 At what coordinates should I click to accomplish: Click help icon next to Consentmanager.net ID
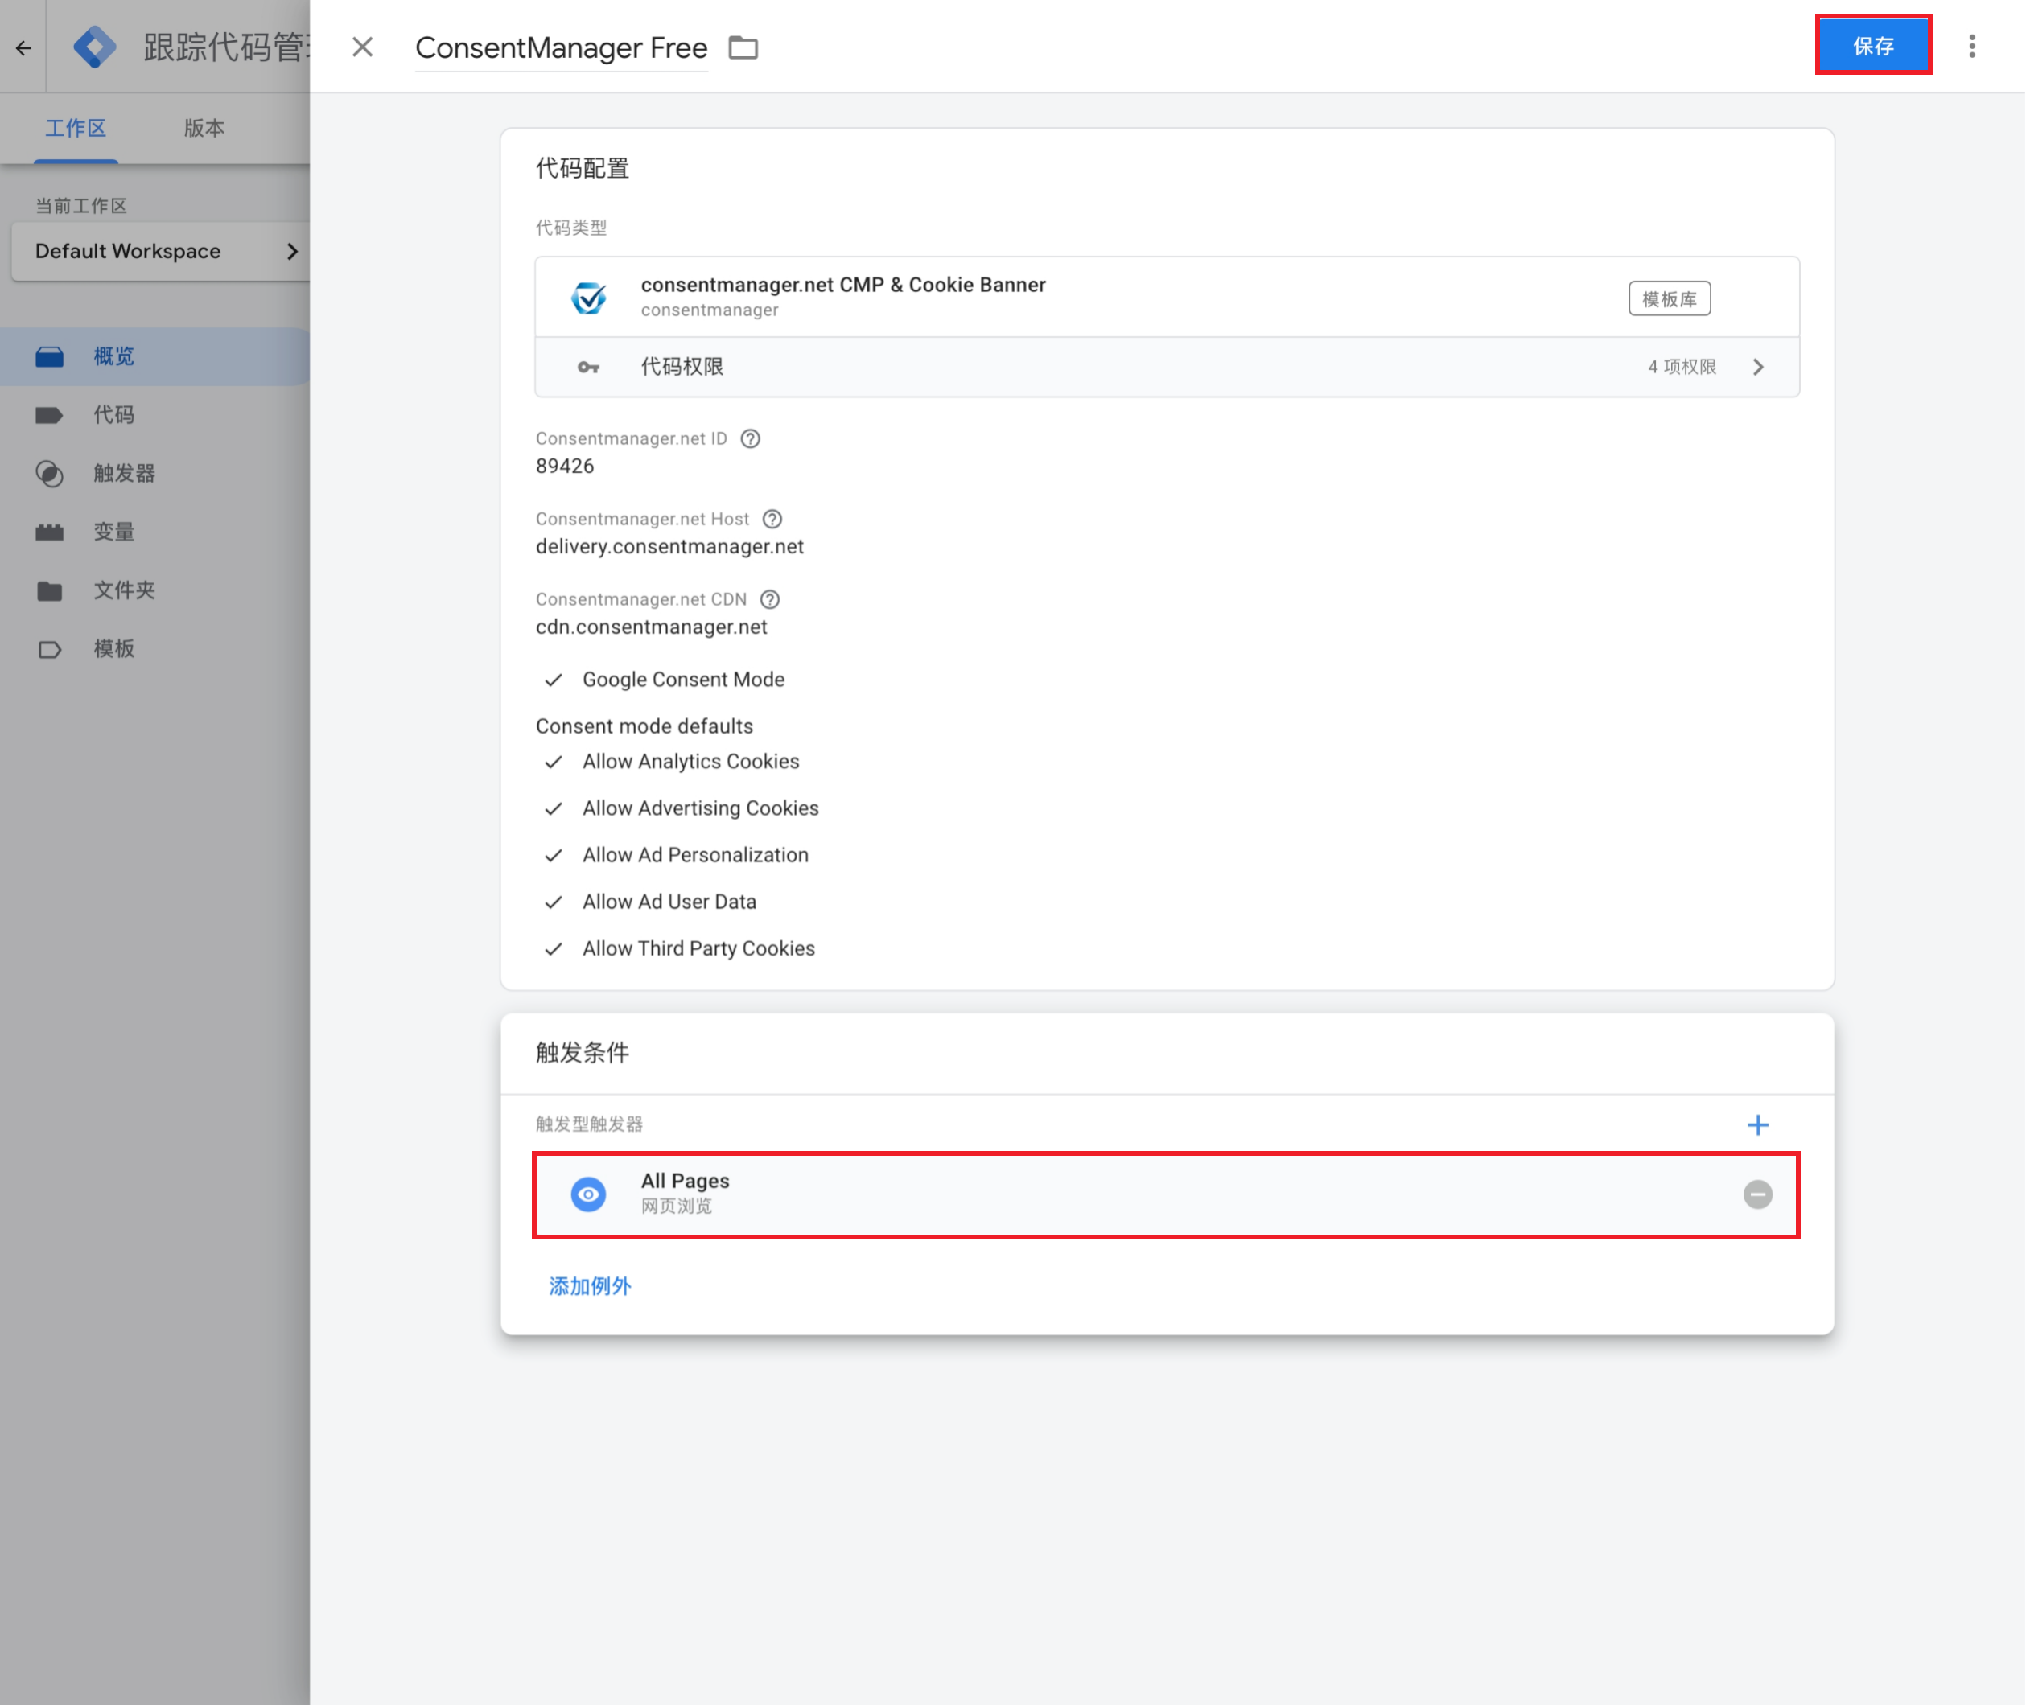click(750, 438)
